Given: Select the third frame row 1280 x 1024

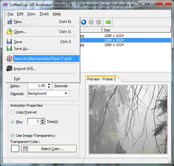Looking at the screenshot, I should (126, 45).
